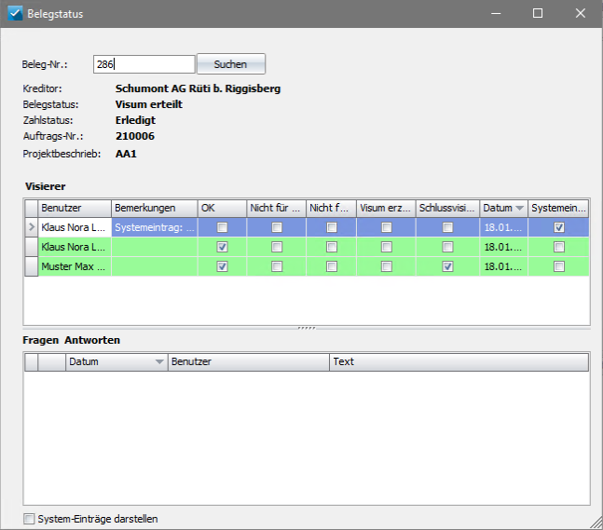The image size is (603, 530).
Task: Untick Schlussvisum checkbox for Muster Max
Action: pyautogui.click(x=447, y=266)
